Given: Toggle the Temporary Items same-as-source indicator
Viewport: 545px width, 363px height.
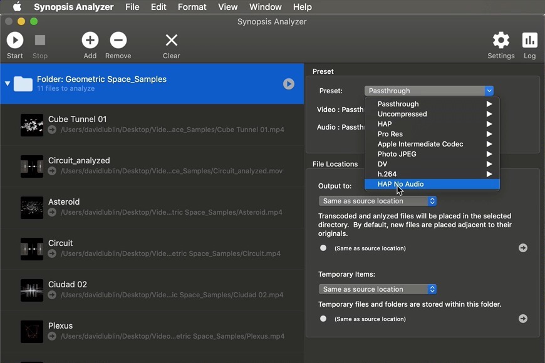Looking at the screenshot, I should pyautogui.click(x=323, y=319).
